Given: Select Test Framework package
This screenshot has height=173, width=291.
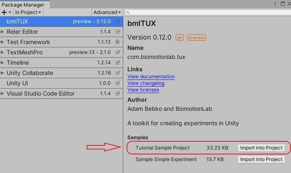Looking at the screenshot, I should (x=61, y=42).
